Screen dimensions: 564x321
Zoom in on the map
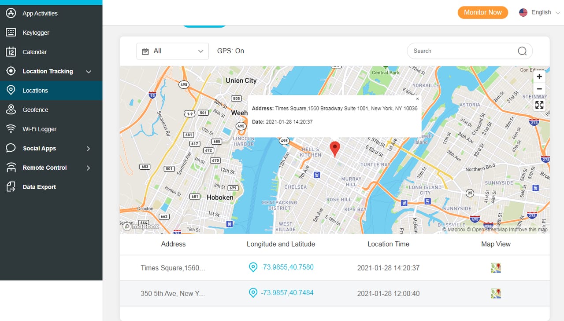539,77
